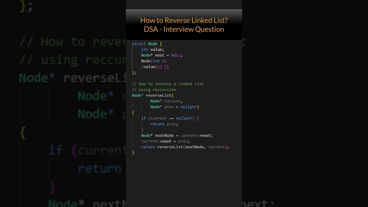Click the comment "// using reccursion"

click(x=154, y=90)
